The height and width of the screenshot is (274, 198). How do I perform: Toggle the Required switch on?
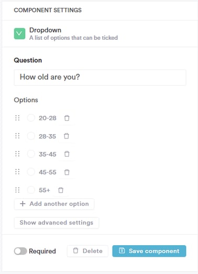coord(20,251)
